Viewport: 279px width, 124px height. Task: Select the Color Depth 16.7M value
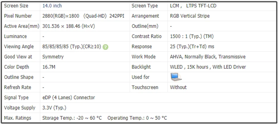49,67
